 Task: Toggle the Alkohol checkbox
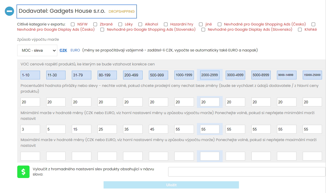point(140,24)
